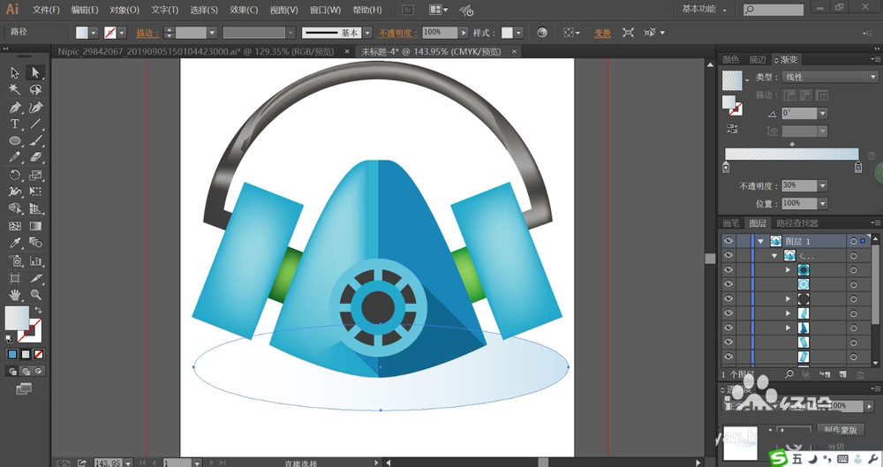
Task: Open gradient 位置 100% dropdown
Action: [823, 203]
